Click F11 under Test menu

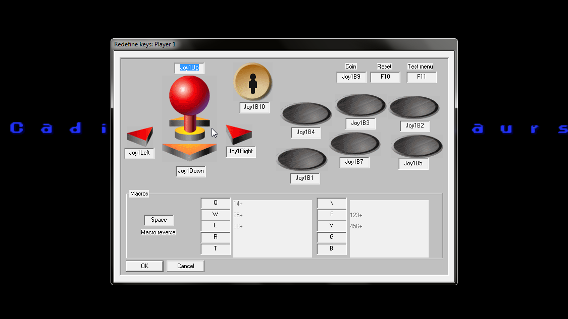[x=421, y=77]
